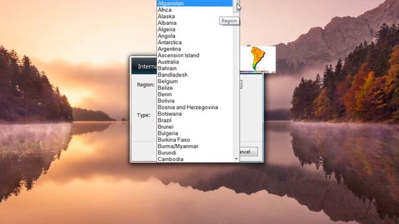Viewport: 399px width, 224px height.
Task: Choose Belgium from the list
Action: pos(195,82)
